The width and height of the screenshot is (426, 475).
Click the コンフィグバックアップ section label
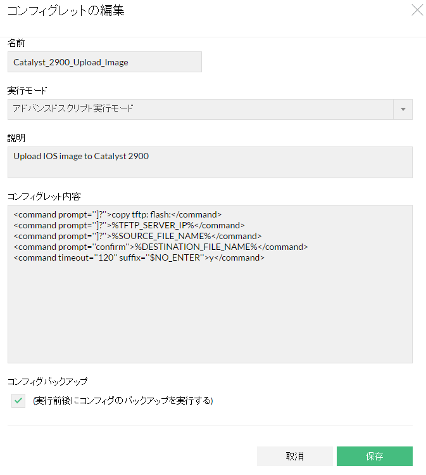(x=47, y=381)
